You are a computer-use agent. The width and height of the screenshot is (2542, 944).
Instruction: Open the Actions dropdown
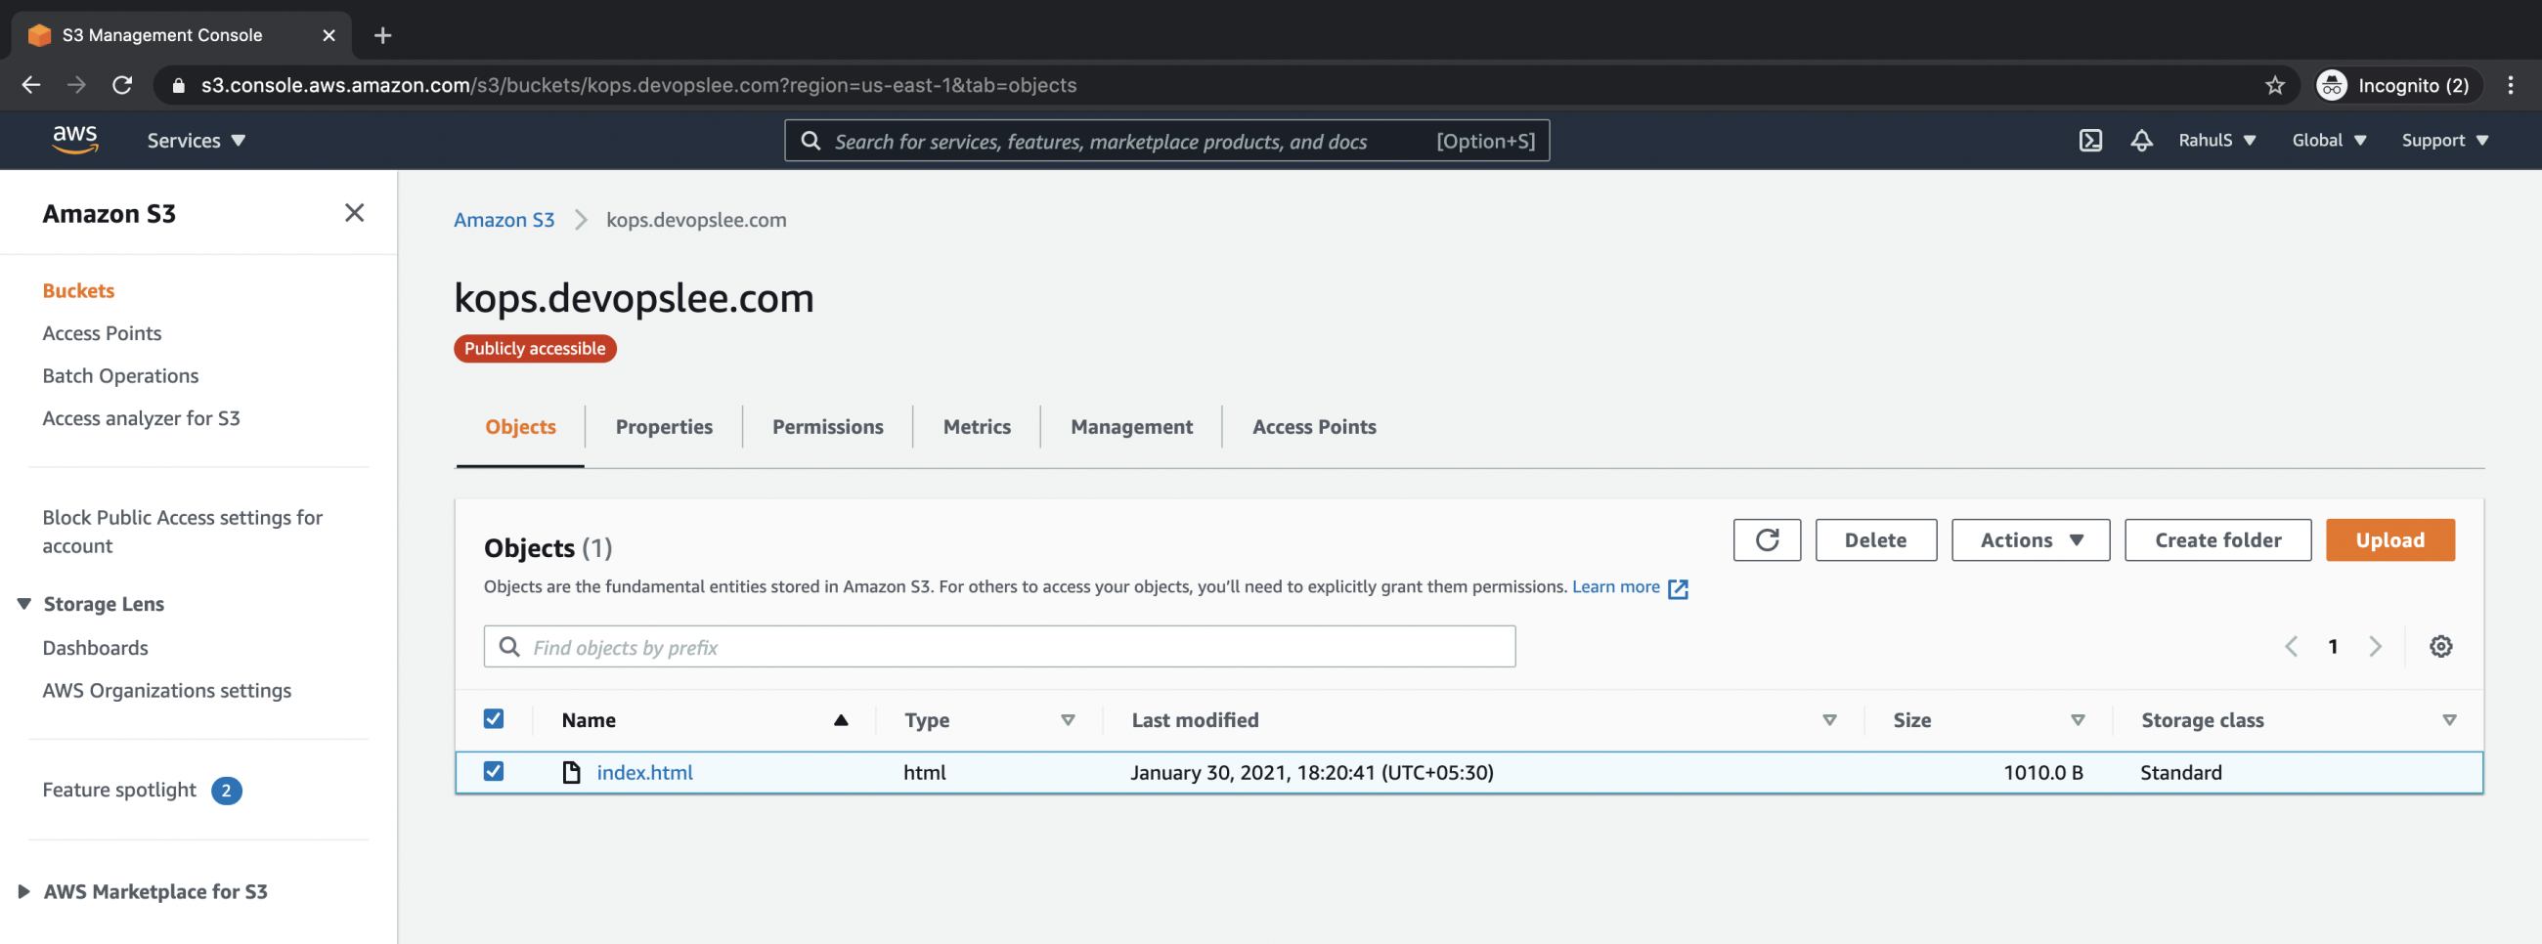2029,539
